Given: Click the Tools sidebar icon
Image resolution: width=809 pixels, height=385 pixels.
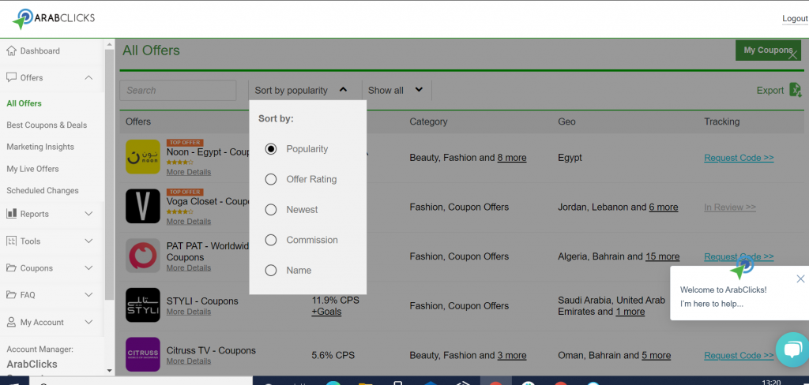Looking at the screenshot, I should (11, 241).
